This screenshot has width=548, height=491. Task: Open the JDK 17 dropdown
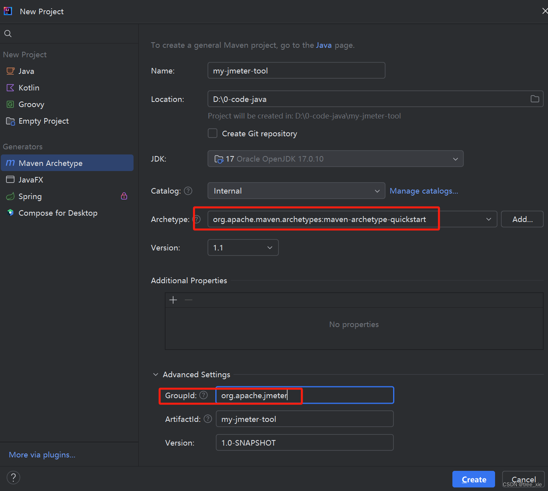pos(335,159)
